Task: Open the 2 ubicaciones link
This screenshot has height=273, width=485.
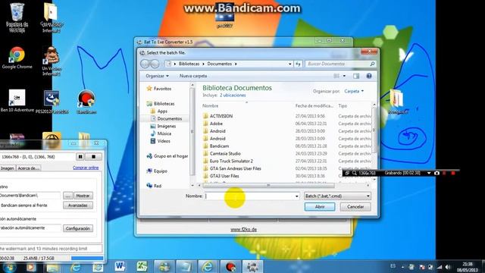Action: (x=233, y=96)
